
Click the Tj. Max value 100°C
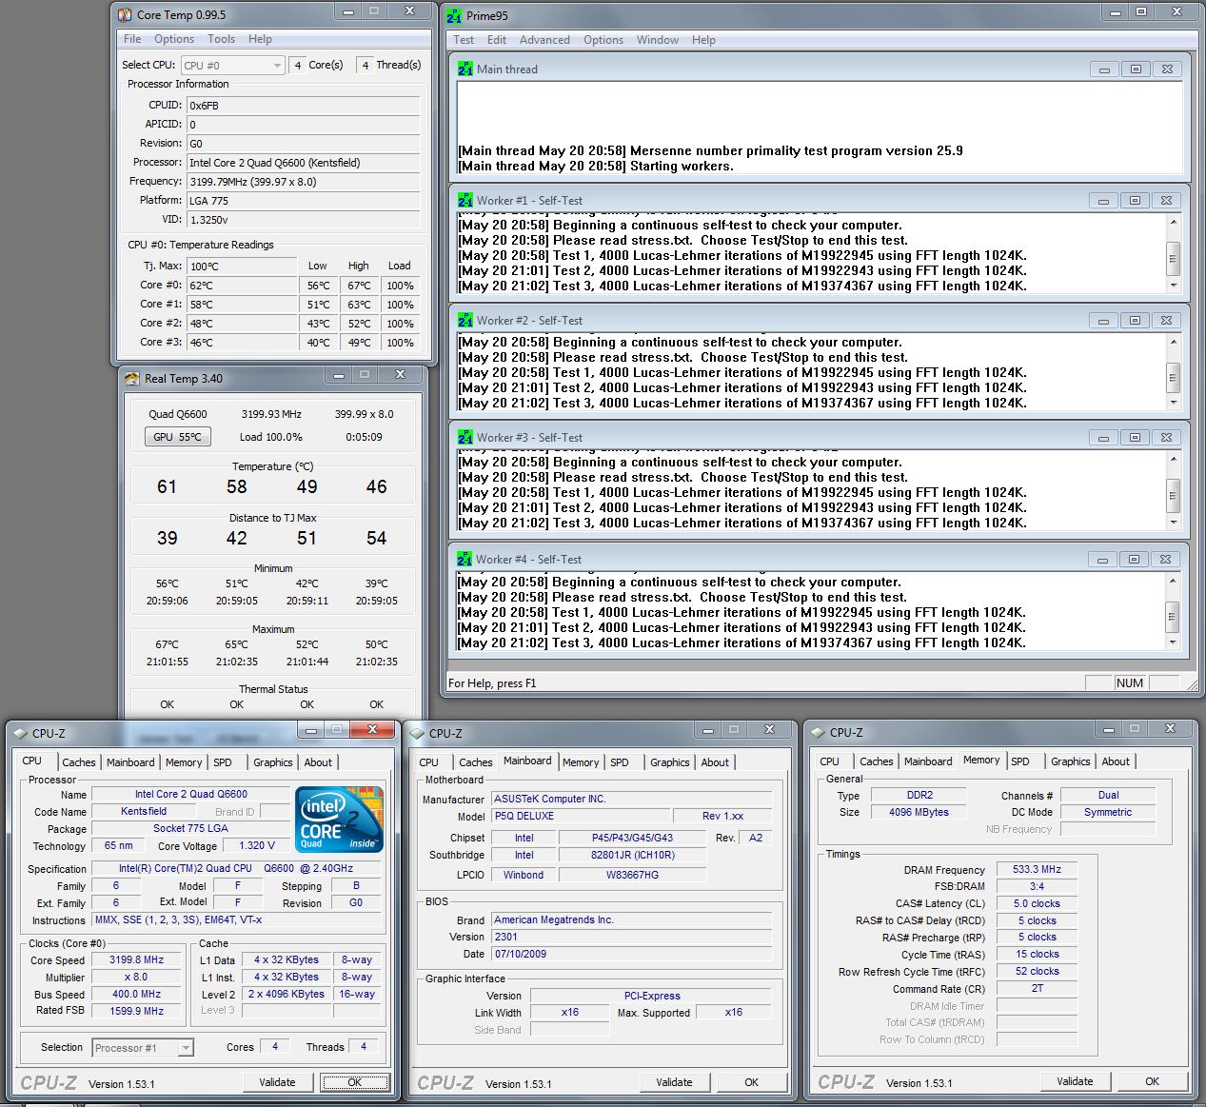tap(242, 267)
